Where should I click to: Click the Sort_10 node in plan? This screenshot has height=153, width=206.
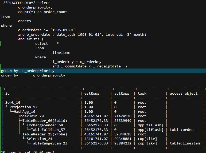(x=13, y=102)
